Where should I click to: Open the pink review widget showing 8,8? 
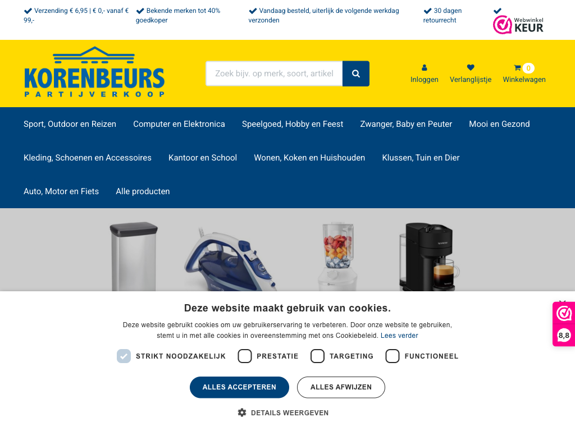click(x=564, y=324)
